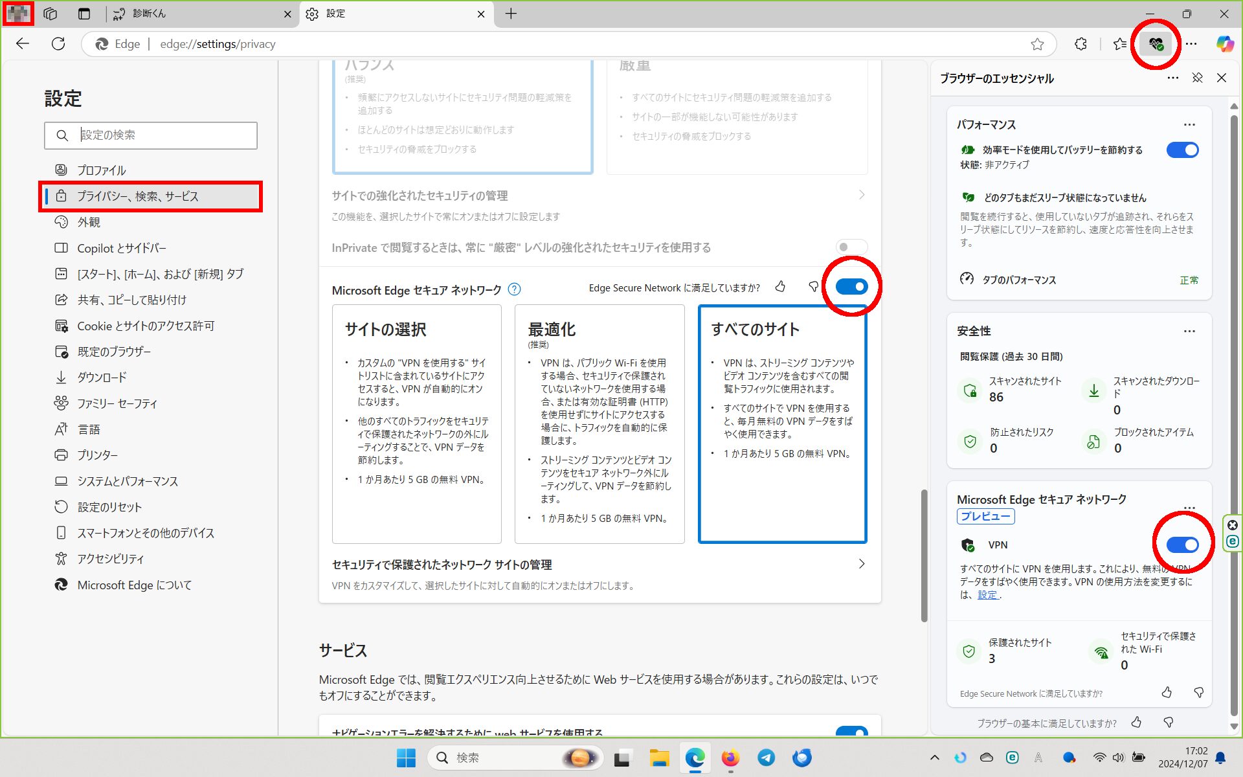Toggle InPrivate 厳密 security switch
The width and height of the screenshot is (1243, 777).
point(851,247)
